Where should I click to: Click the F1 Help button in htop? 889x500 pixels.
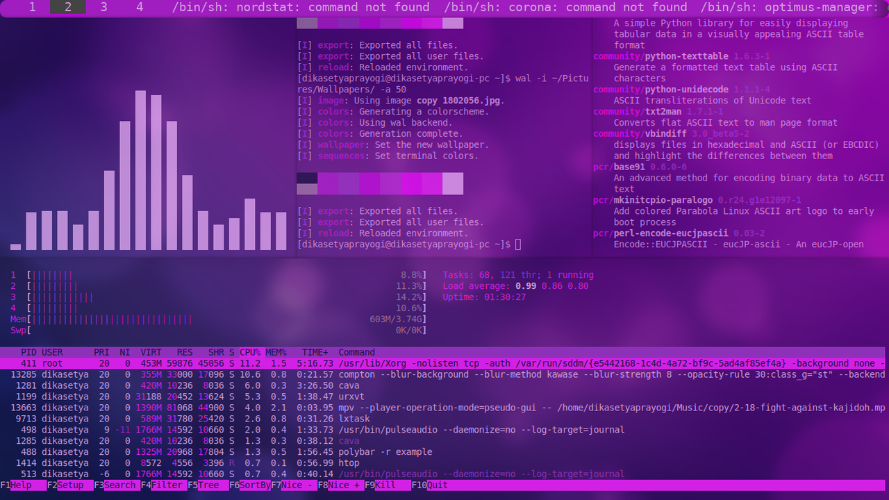click(23, 485)
